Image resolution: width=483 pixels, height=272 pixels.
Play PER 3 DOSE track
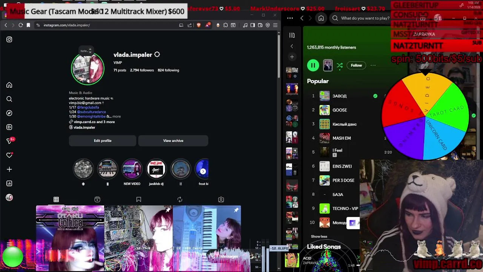pos(343,180)
